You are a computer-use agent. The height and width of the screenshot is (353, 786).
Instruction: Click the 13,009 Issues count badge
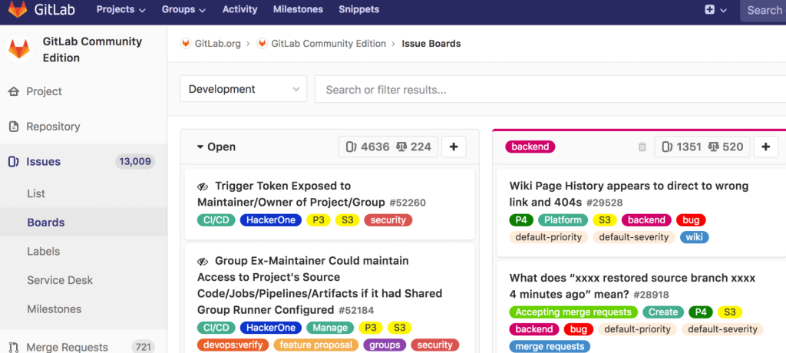click(x=135, y=161)
